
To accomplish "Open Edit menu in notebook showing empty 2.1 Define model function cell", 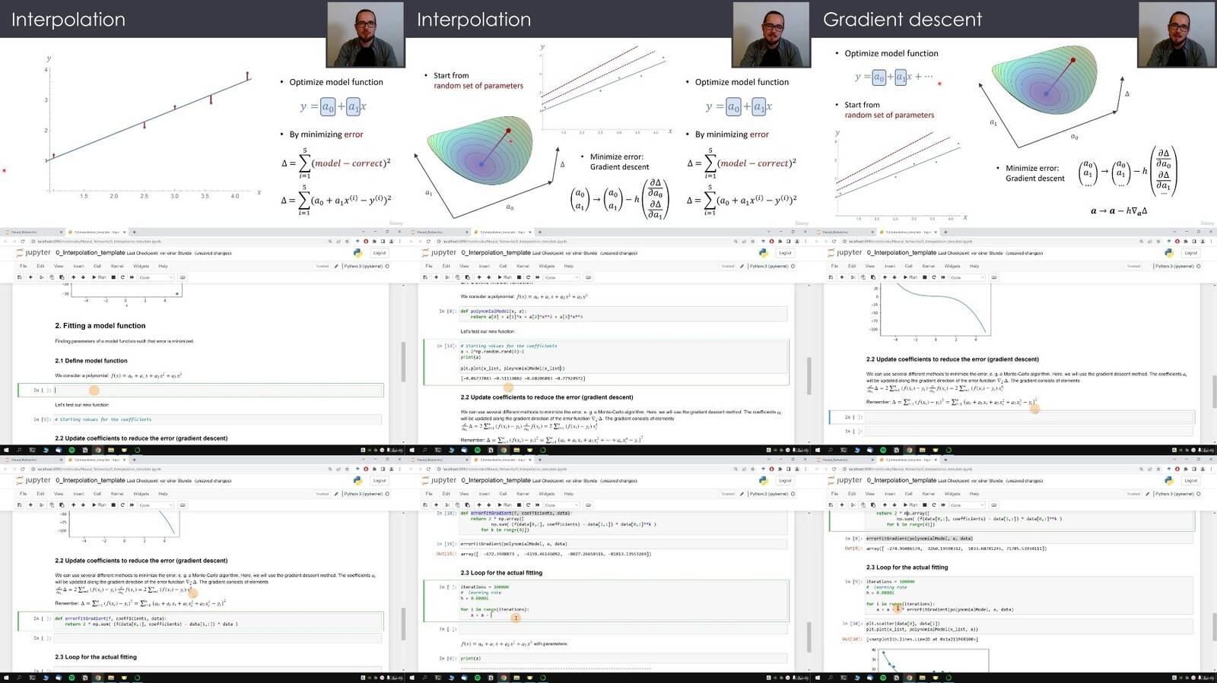I will (40, 266).
